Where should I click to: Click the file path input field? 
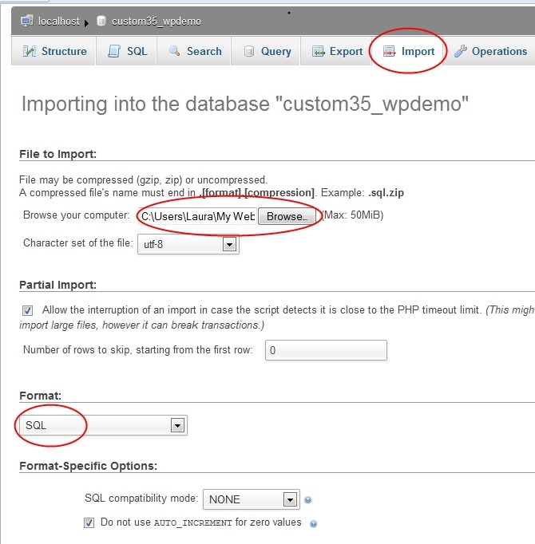point(197,216)
